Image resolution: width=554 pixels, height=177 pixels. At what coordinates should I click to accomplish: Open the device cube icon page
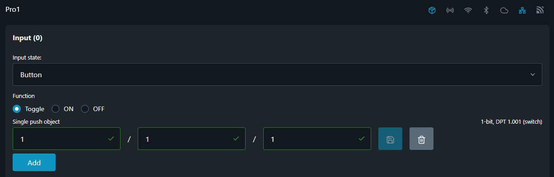click(x=432, y=10)
